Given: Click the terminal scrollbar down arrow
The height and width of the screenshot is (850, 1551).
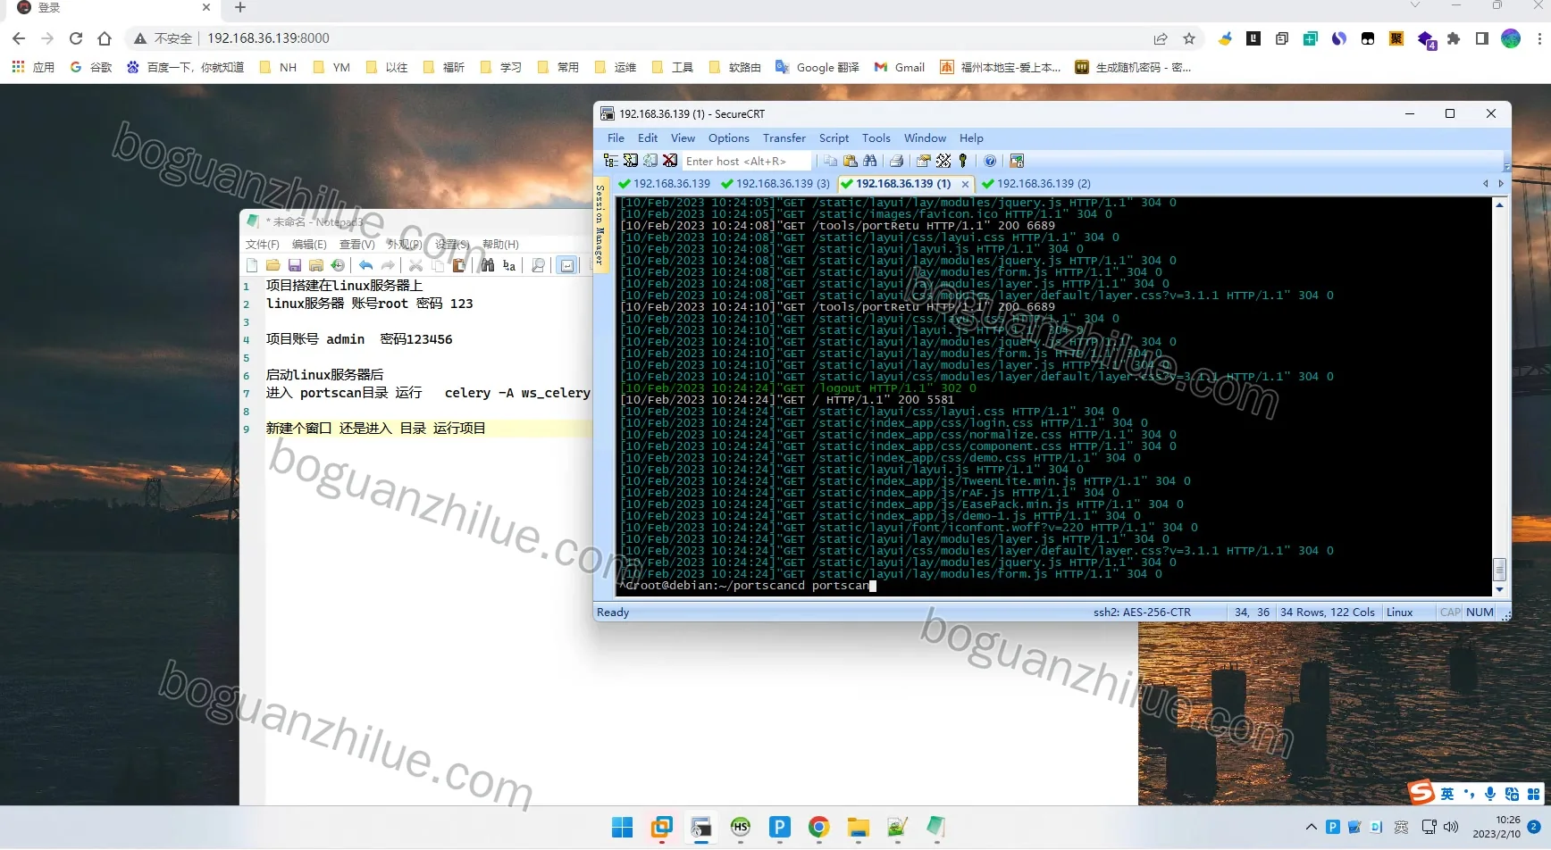Looking at the screenshot, I should tap(1499, 589).
